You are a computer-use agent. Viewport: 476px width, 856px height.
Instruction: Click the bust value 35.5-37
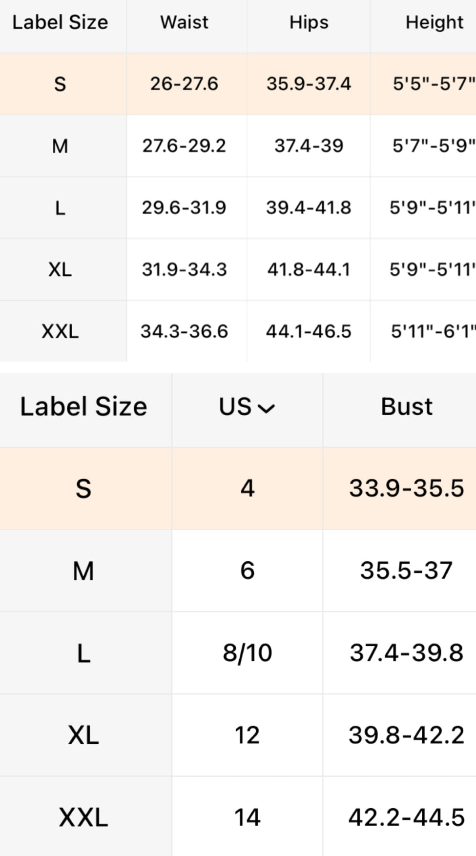406,571
